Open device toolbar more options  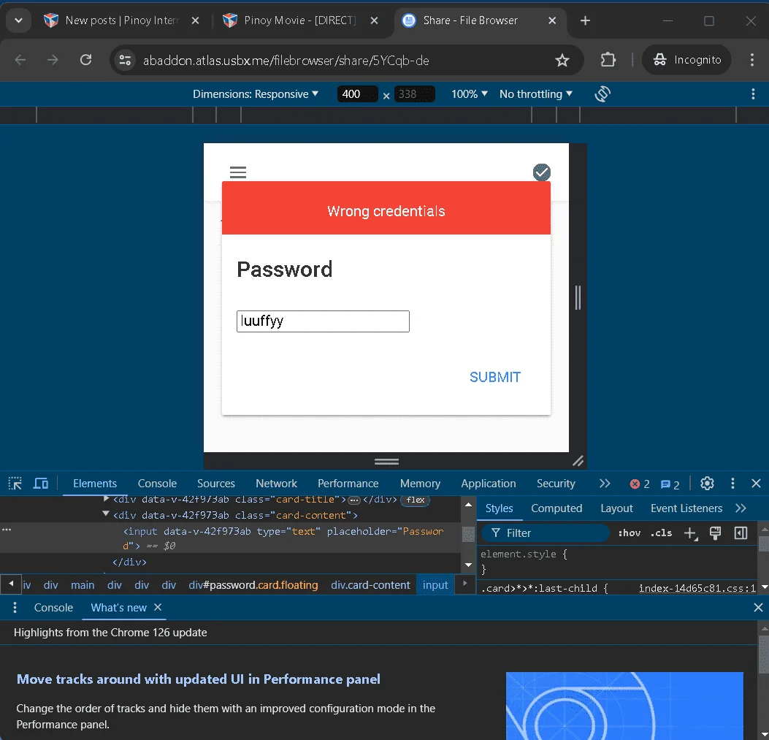click(x=753, y=94)
